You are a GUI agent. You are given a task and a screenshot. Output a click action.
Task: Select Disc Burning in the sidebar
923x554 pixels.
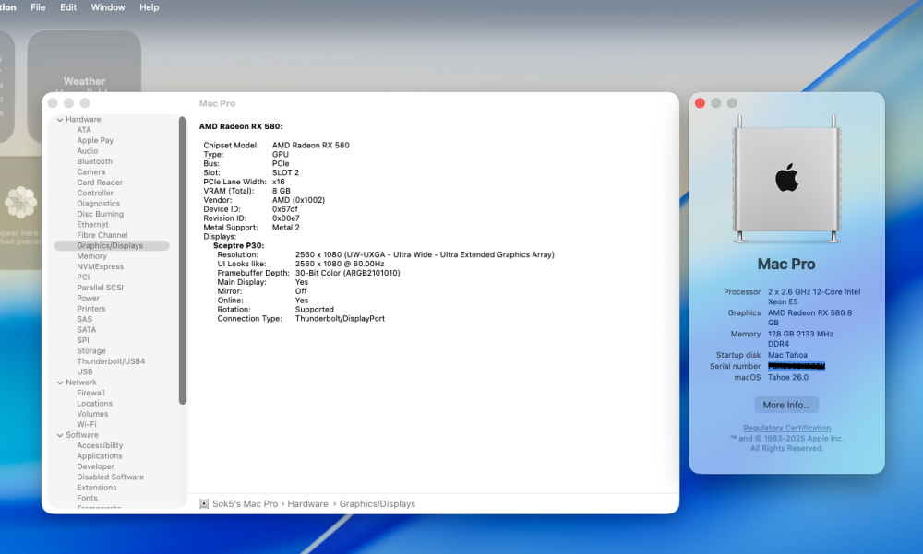pyautogui.click(x=100, y=214)
